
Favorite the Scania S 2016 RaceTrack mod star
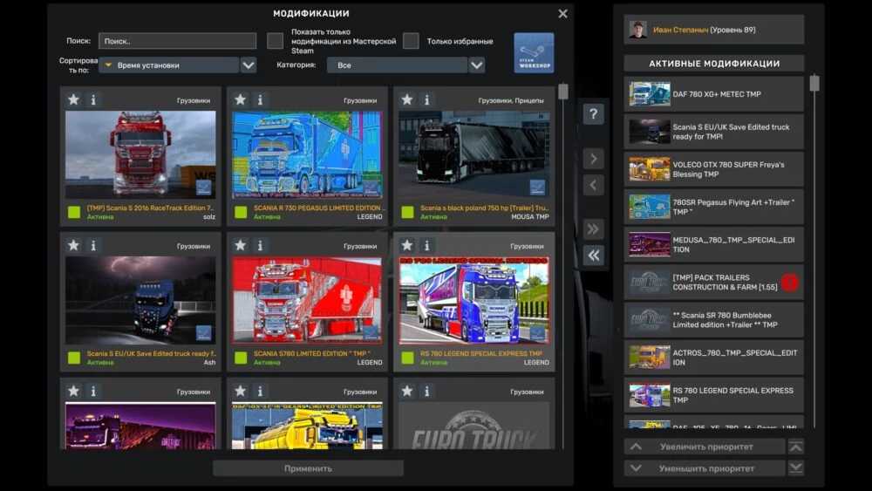point(73,99)
